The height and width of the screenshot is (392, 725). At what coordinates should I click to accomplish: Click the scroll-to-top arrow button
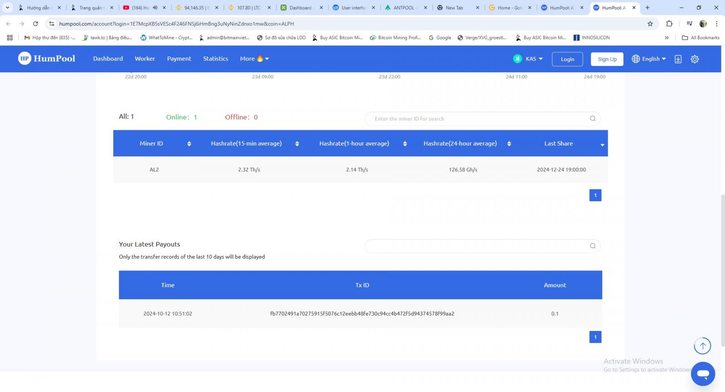click(702, 346)
